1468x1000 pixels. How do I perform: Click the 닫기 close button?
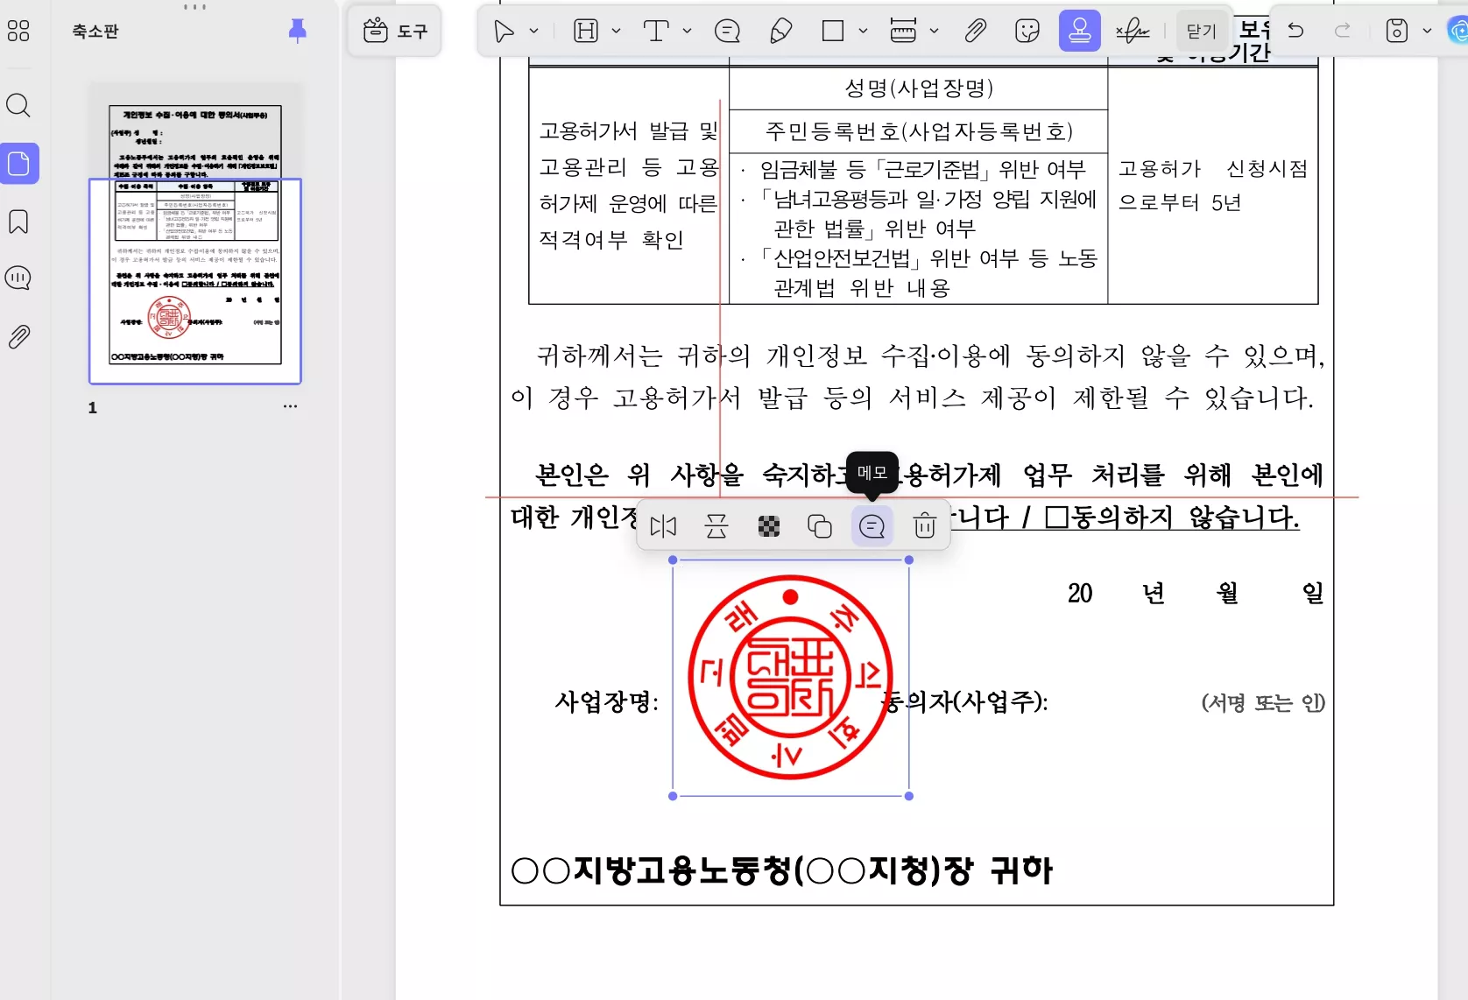(x=1201, y=31)
